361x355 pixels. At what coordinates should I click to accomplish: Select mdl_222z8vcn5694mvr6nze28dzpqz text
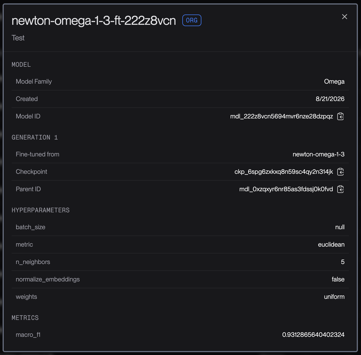pos(281,116)
